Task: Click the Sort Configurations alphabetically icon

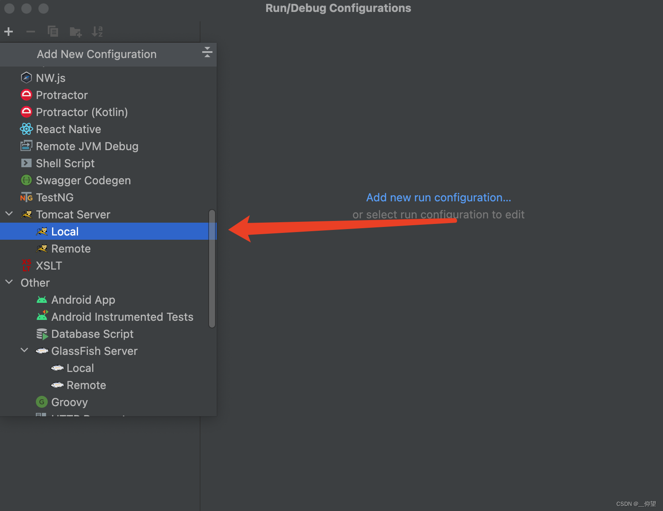Action: click(97, 32)
